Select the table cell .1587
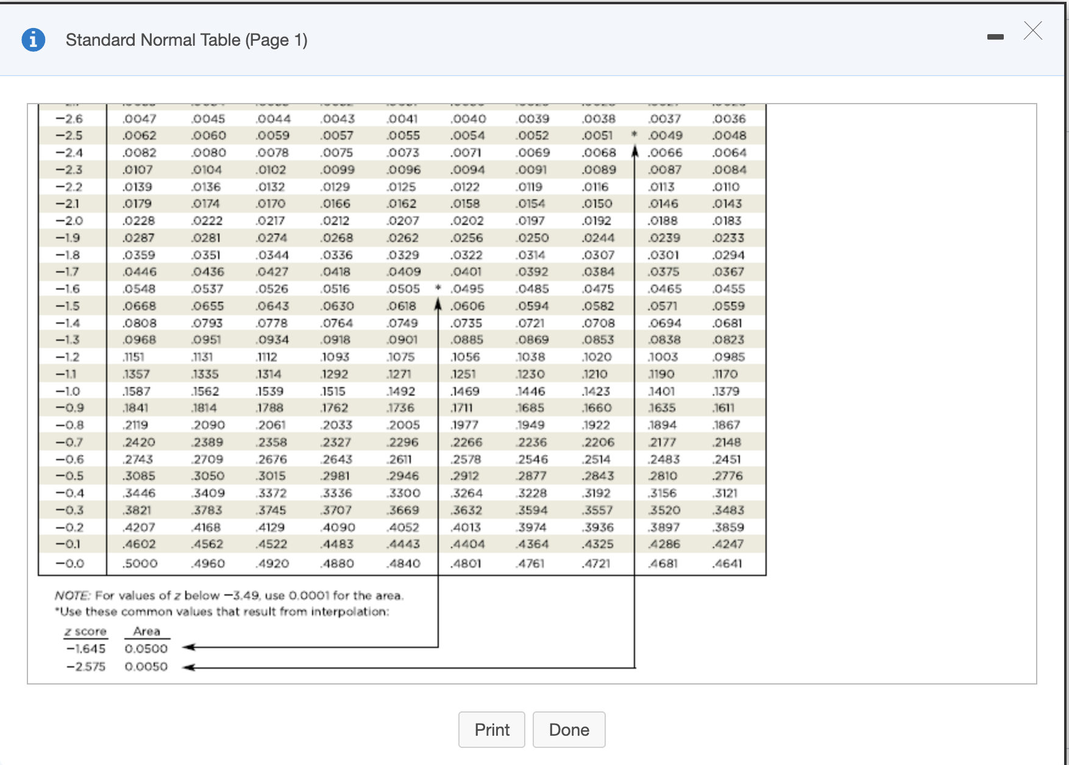The width and height of the screenshot is (1069, 765). point(137,391)
